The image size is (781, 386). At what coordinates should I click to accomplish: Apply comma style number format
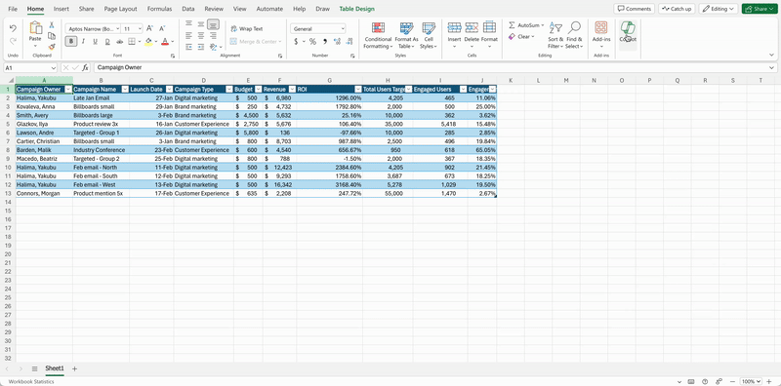click(x=325, y=42)
